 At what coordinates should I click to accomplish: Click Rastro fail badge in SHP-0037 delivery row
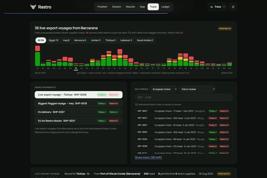(x=224, y=111)
